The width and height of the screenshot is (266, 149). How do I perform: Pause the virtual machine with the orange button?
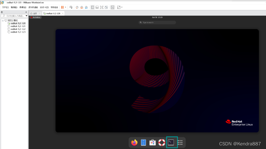(x=62, y=7)
